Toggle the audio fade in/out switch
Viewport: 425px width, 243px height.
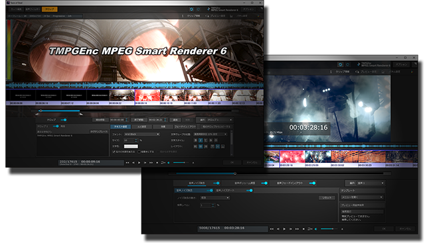(x=312, y=183)
